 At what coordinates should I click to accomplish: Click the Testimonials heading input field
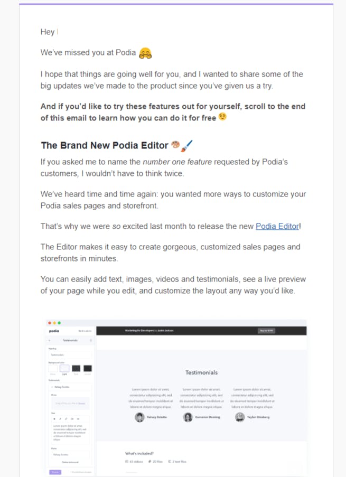pos(70,354)
